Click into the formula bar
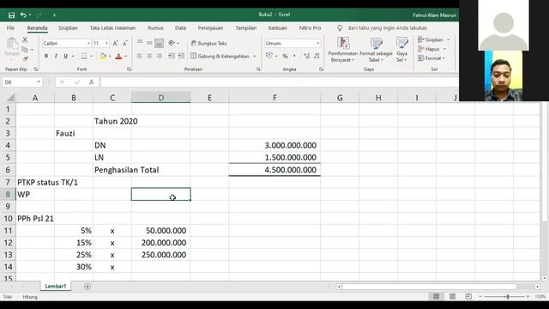The width and height of the screenshot is (549, 309). coord(279,82)
